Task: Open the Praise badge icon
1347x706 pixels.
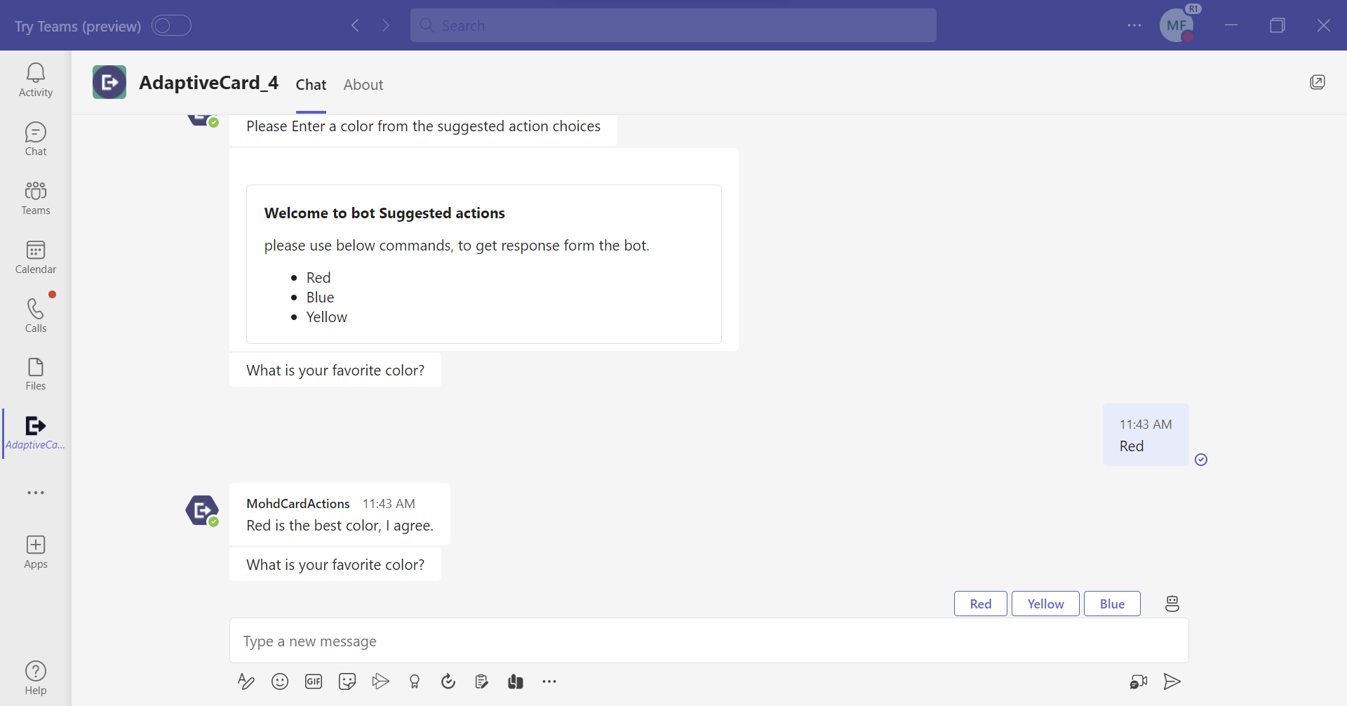Action: coord(415,681)
